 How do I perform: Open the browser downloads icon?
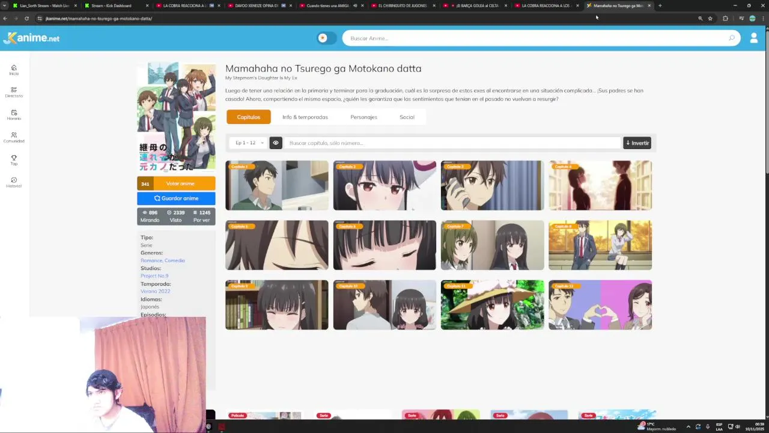[x=742, y=19]
